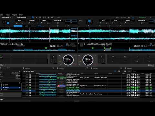Viewport: 155px width, 116px height.
Task: Click hot cue marker on deck 1 overview
Action: (46, 48)
